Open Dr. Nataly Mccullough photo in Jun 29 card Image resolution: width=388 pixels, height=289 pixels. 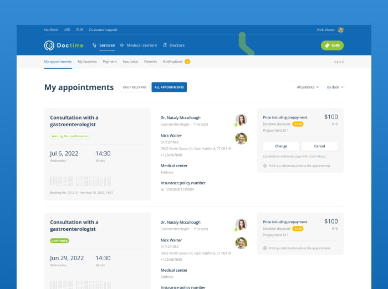[241, 224]
